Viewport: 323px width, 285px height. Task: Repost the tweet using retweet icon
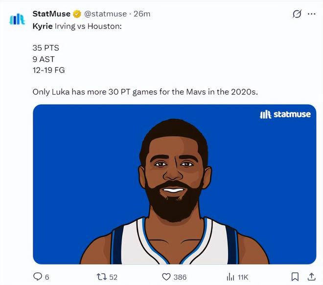102,277
